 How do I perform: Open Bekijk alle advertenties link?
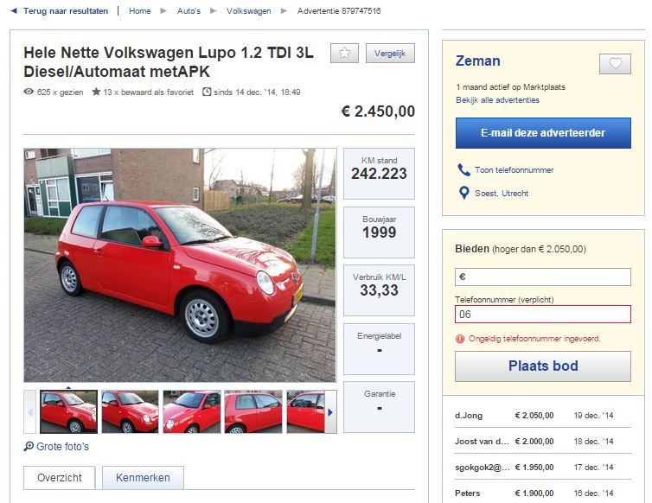[x=497, y=100]
